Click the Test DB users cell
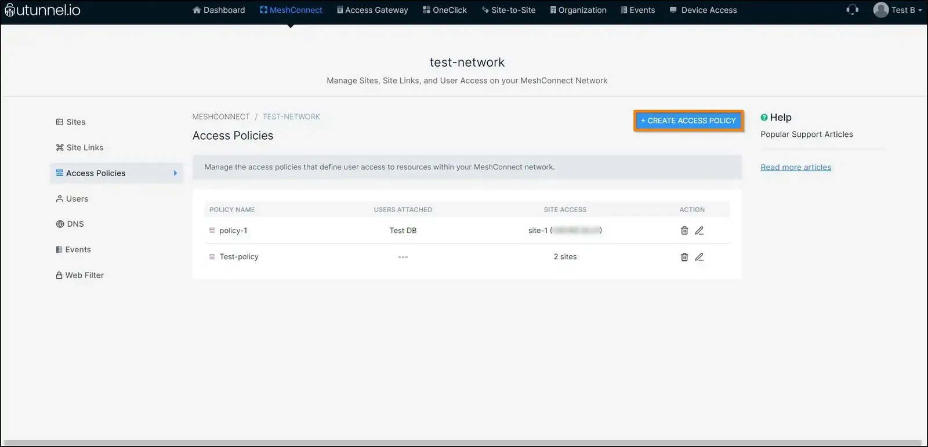This screenshot has height=447, width=928. [x=403, y=231]
